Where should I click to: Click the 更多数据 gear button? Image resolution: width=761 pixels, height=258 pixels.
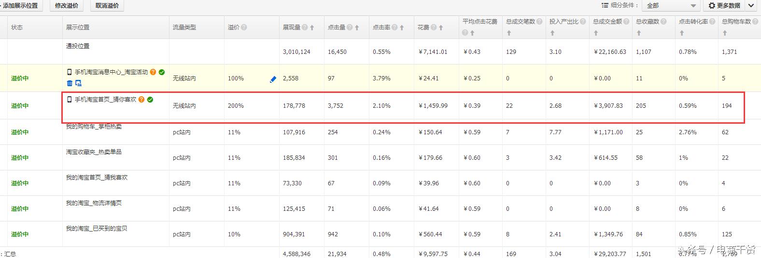[x=724, y=6]
